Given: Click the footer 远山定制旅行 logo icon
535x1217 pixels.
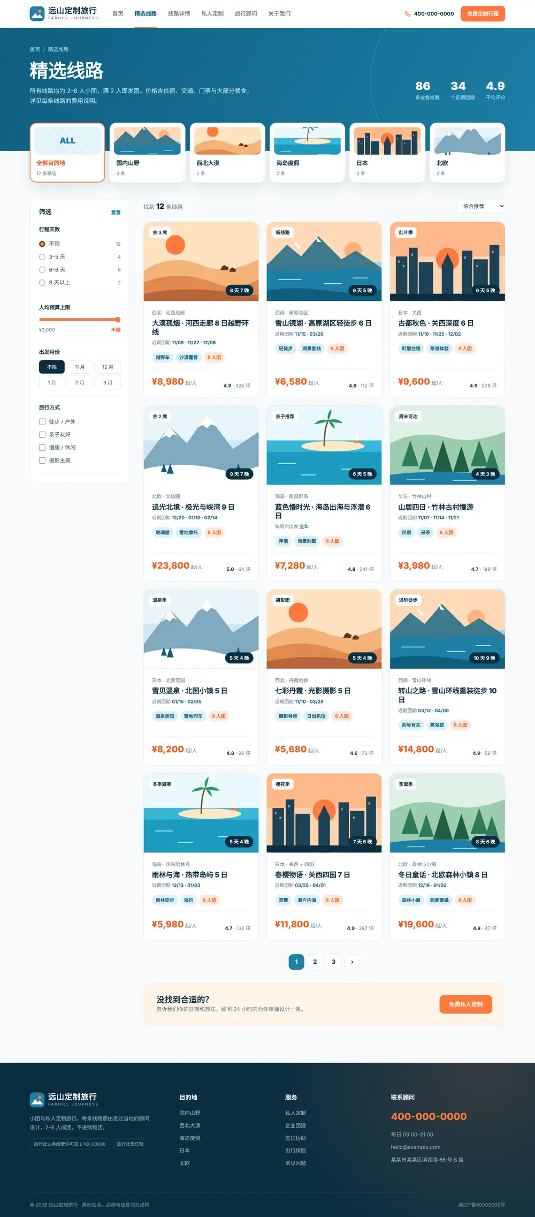Looking at the screenshot, I should tap(37, 1099).
